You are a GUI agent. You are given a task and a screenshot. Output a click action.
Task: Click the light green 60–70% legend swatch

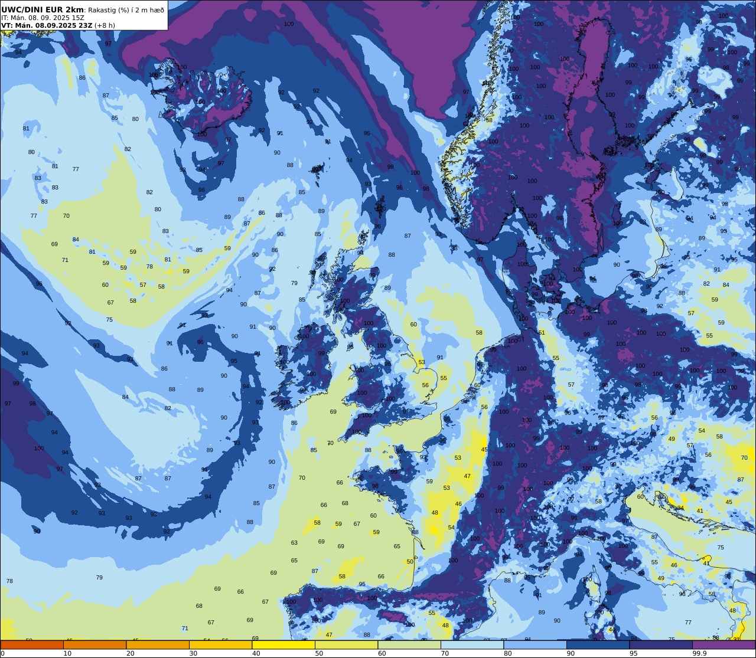coord(409,644)
